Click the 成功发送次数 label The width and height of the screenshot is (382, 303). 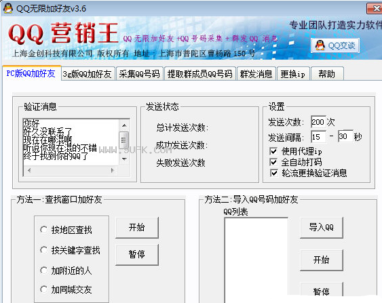[182, 145]
